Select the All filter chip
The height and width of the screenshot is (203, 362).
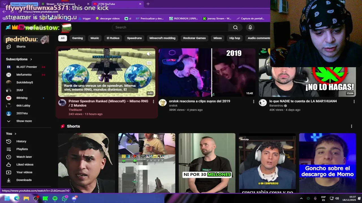click(x=63, y=38)
